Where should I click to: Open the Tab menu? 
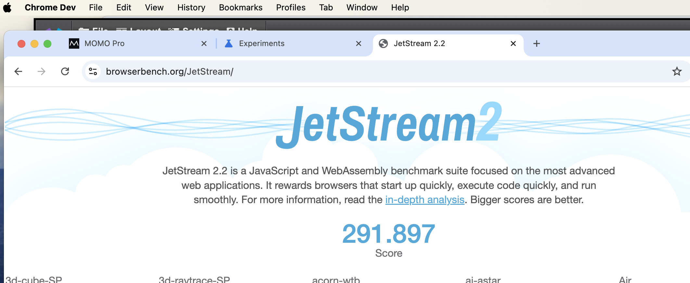326,7
